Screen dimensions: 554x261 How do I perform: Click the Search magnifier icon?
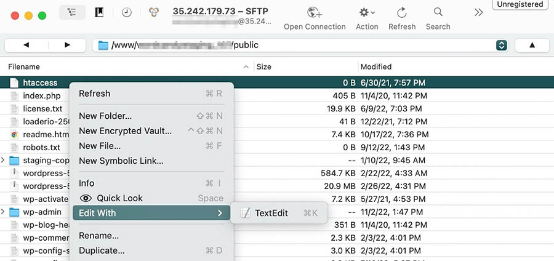point(438,13)
